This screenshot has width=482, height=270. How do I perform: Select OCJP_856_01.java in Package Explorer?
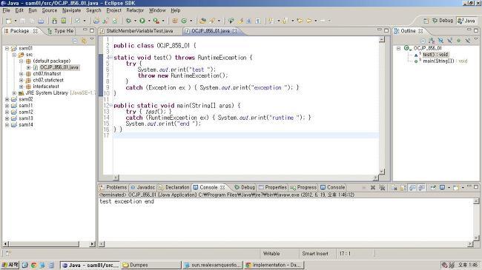(x=59, y=67)
